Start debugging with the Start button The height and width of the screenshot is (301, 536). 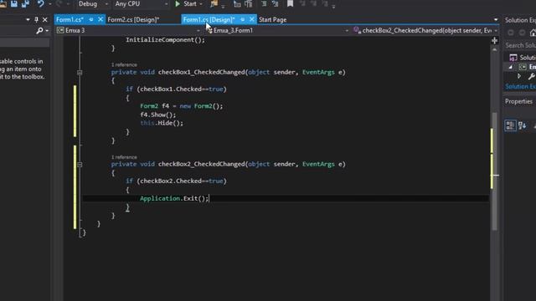coord(186,4)
